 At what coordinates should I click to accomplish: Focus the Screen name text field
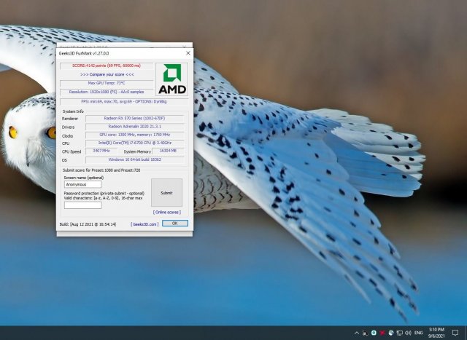[x=82, y=184]
